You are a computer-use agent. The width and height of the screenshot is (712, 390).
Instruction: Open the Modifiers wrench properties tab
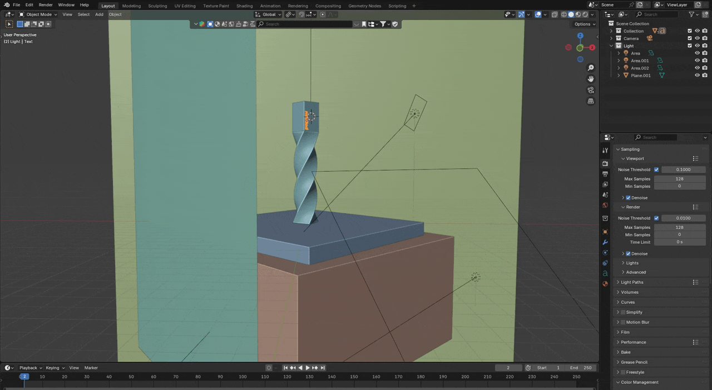tap(605, 242)
